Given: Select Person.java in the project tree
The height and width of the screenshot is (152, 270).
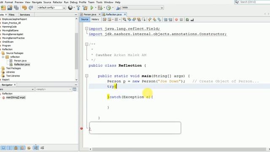Looking at the screenshot, I should [20, 61].
